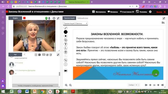The width and height of the screenshot is (168, 94).
Task: Open the Режимы layout menu
Action: click(x=141, y=12)
